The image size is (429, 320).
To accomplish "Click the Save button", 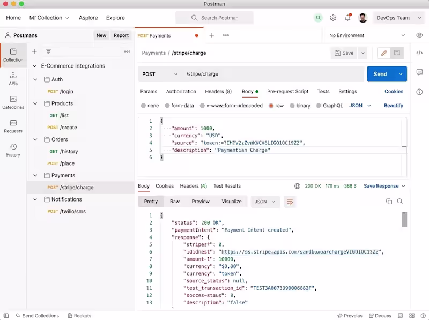I will [344, 53].
